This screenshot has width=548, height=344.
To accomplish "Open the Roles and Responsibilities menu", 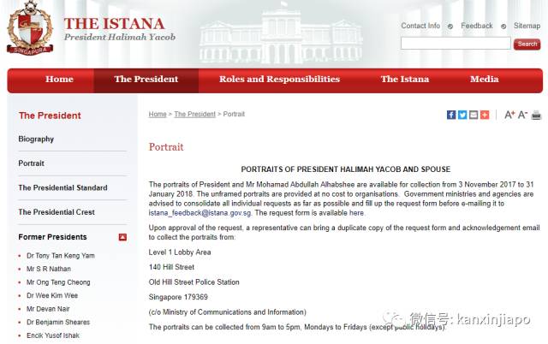I will 279,80.
